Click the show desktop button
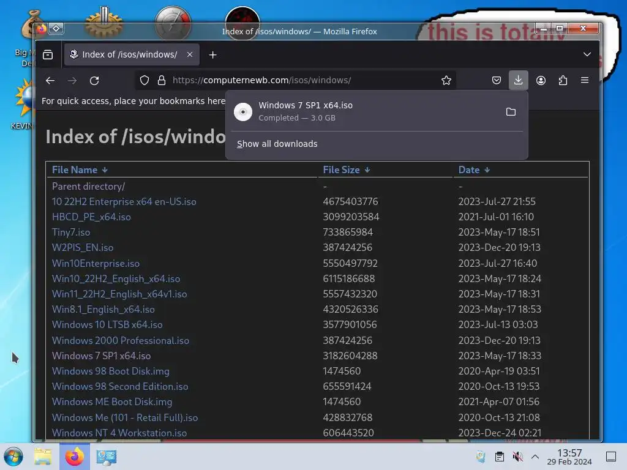Image resolution: width=627 pixels, height=470 pixels. tap(611, 457)
